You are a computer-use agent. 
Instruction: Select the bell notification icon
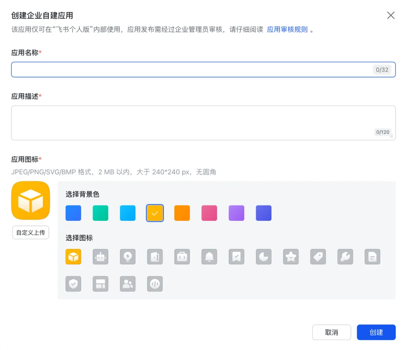pos(209,257)
